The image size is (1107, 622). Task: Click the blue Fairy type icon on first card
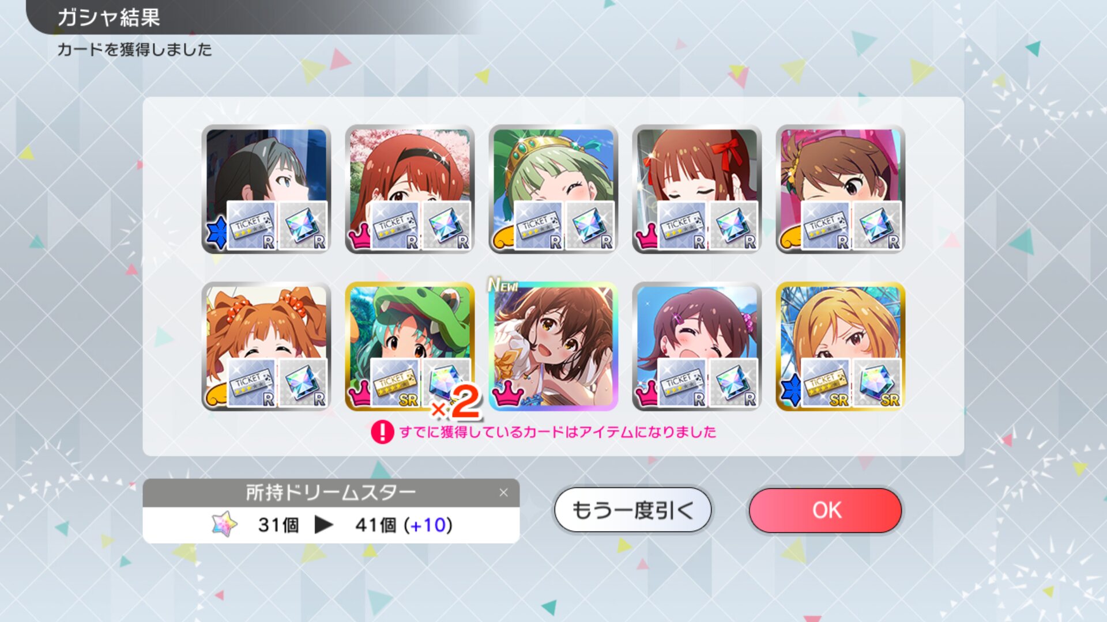point(216,233)
